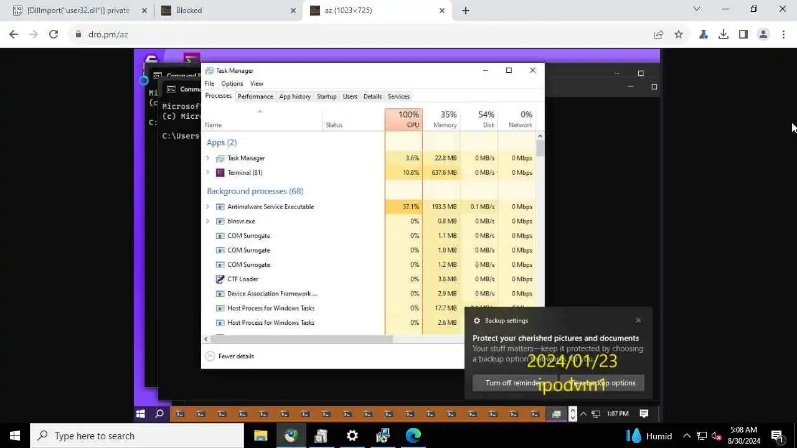Click the horizontal scrollbar in Task Manager
797x448 pixels.
click(x=301, y=339)
